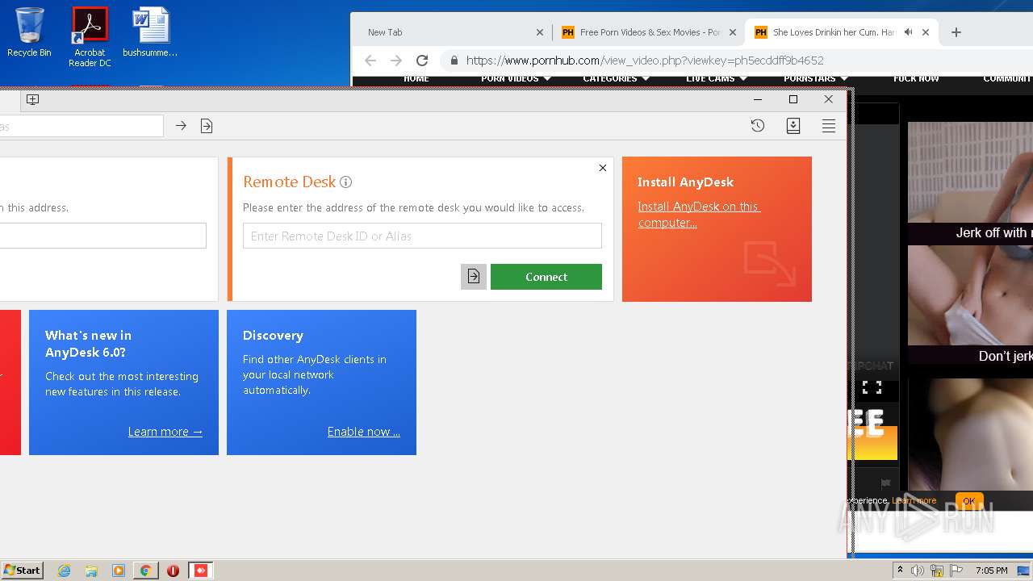Close the Remote Desk card
This screenshot has height=581, width=1033.
pos(602,168)
